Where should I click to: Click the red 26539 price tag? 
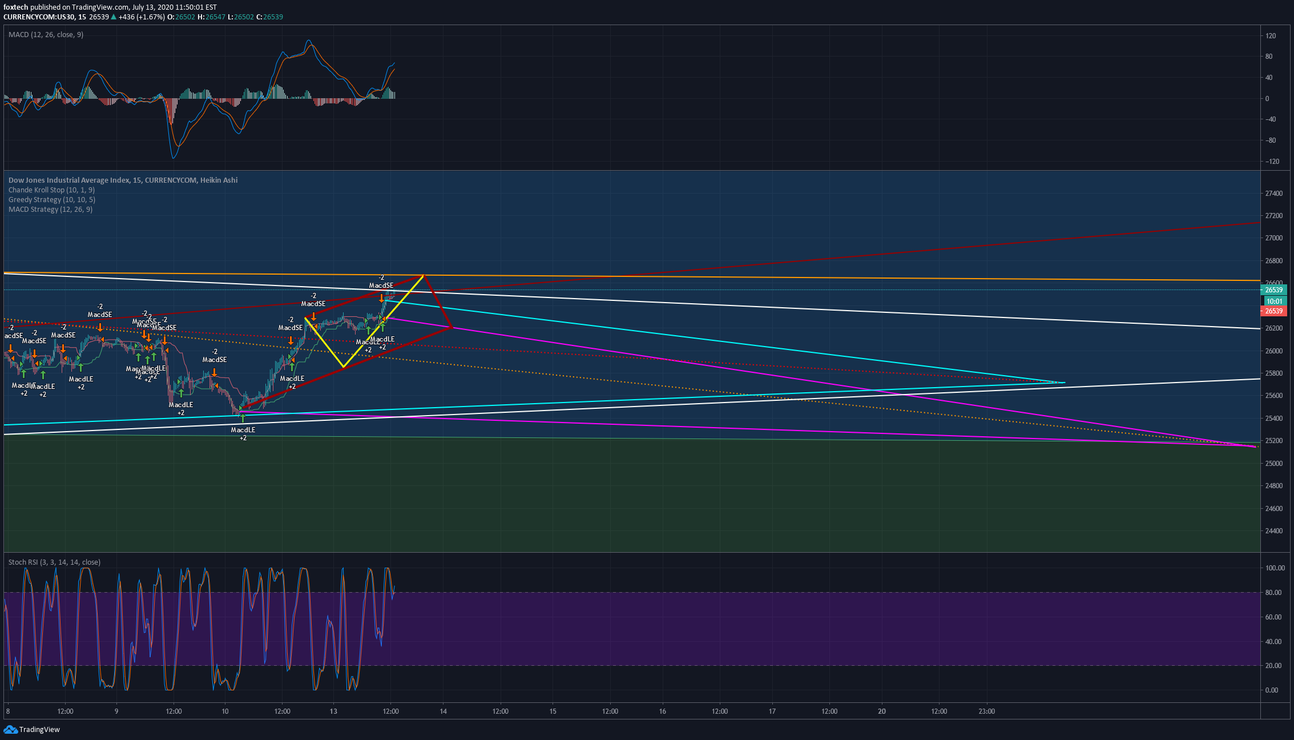tap(1273, 311)
